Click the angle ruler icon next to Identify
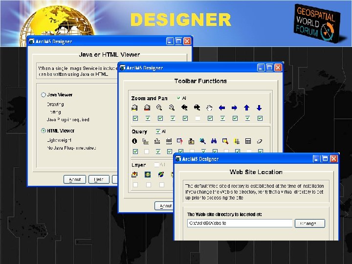Image resolution: width=352 pixels, height=264 pixels. click(x=146, y=141)
